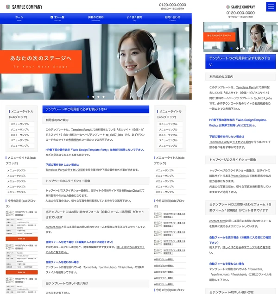Select the blue active slide dot on desktop hero

88,97
